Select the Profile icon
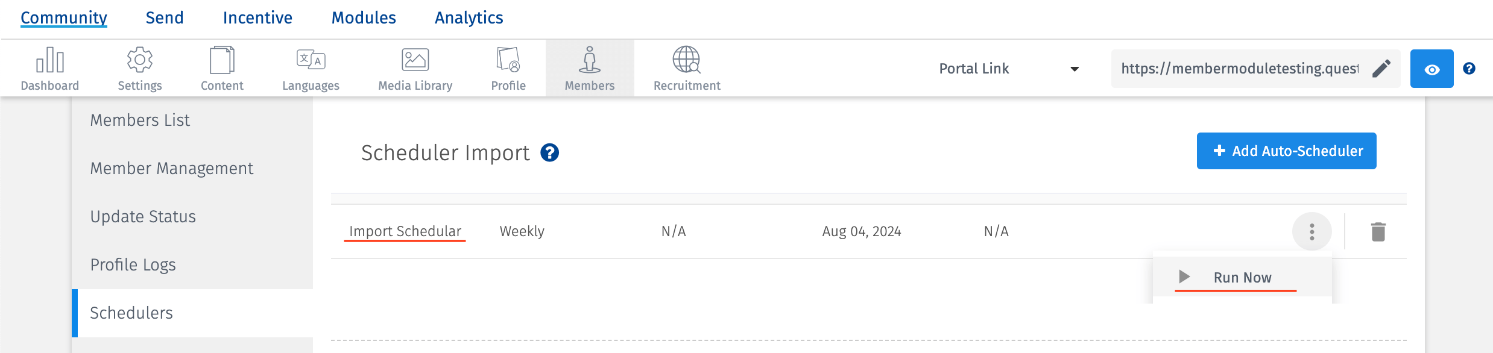 click(x=508, y=66)
